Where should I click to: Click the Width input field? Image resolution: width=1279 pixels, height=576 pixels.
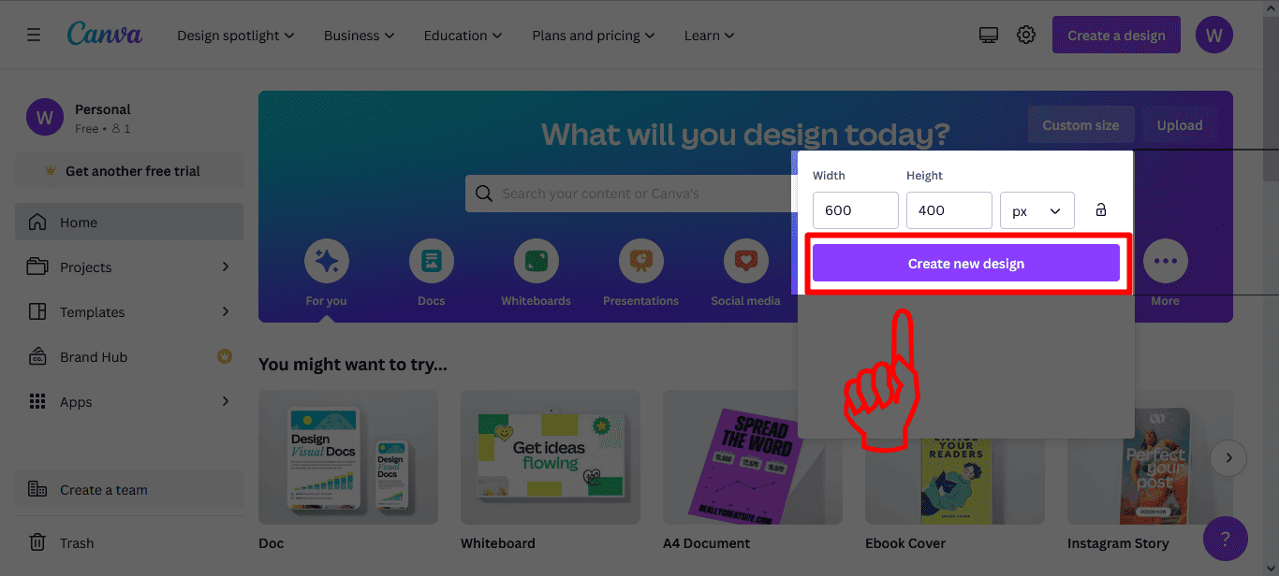[x=856, y=210]
